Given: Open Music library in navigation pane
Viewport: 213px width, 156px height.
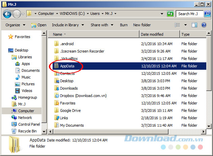Looking at the screenshot, I should [23, 77].
